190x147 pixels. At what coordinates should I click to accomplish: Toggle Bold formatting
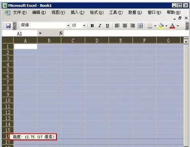click(92, 26)
